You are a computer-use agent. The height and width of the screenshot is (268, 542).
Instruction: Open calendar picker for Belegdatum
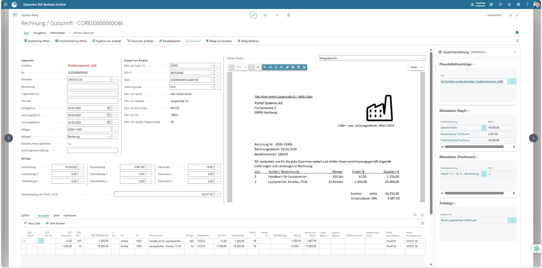pyautogui.click(x=109, y=108)
